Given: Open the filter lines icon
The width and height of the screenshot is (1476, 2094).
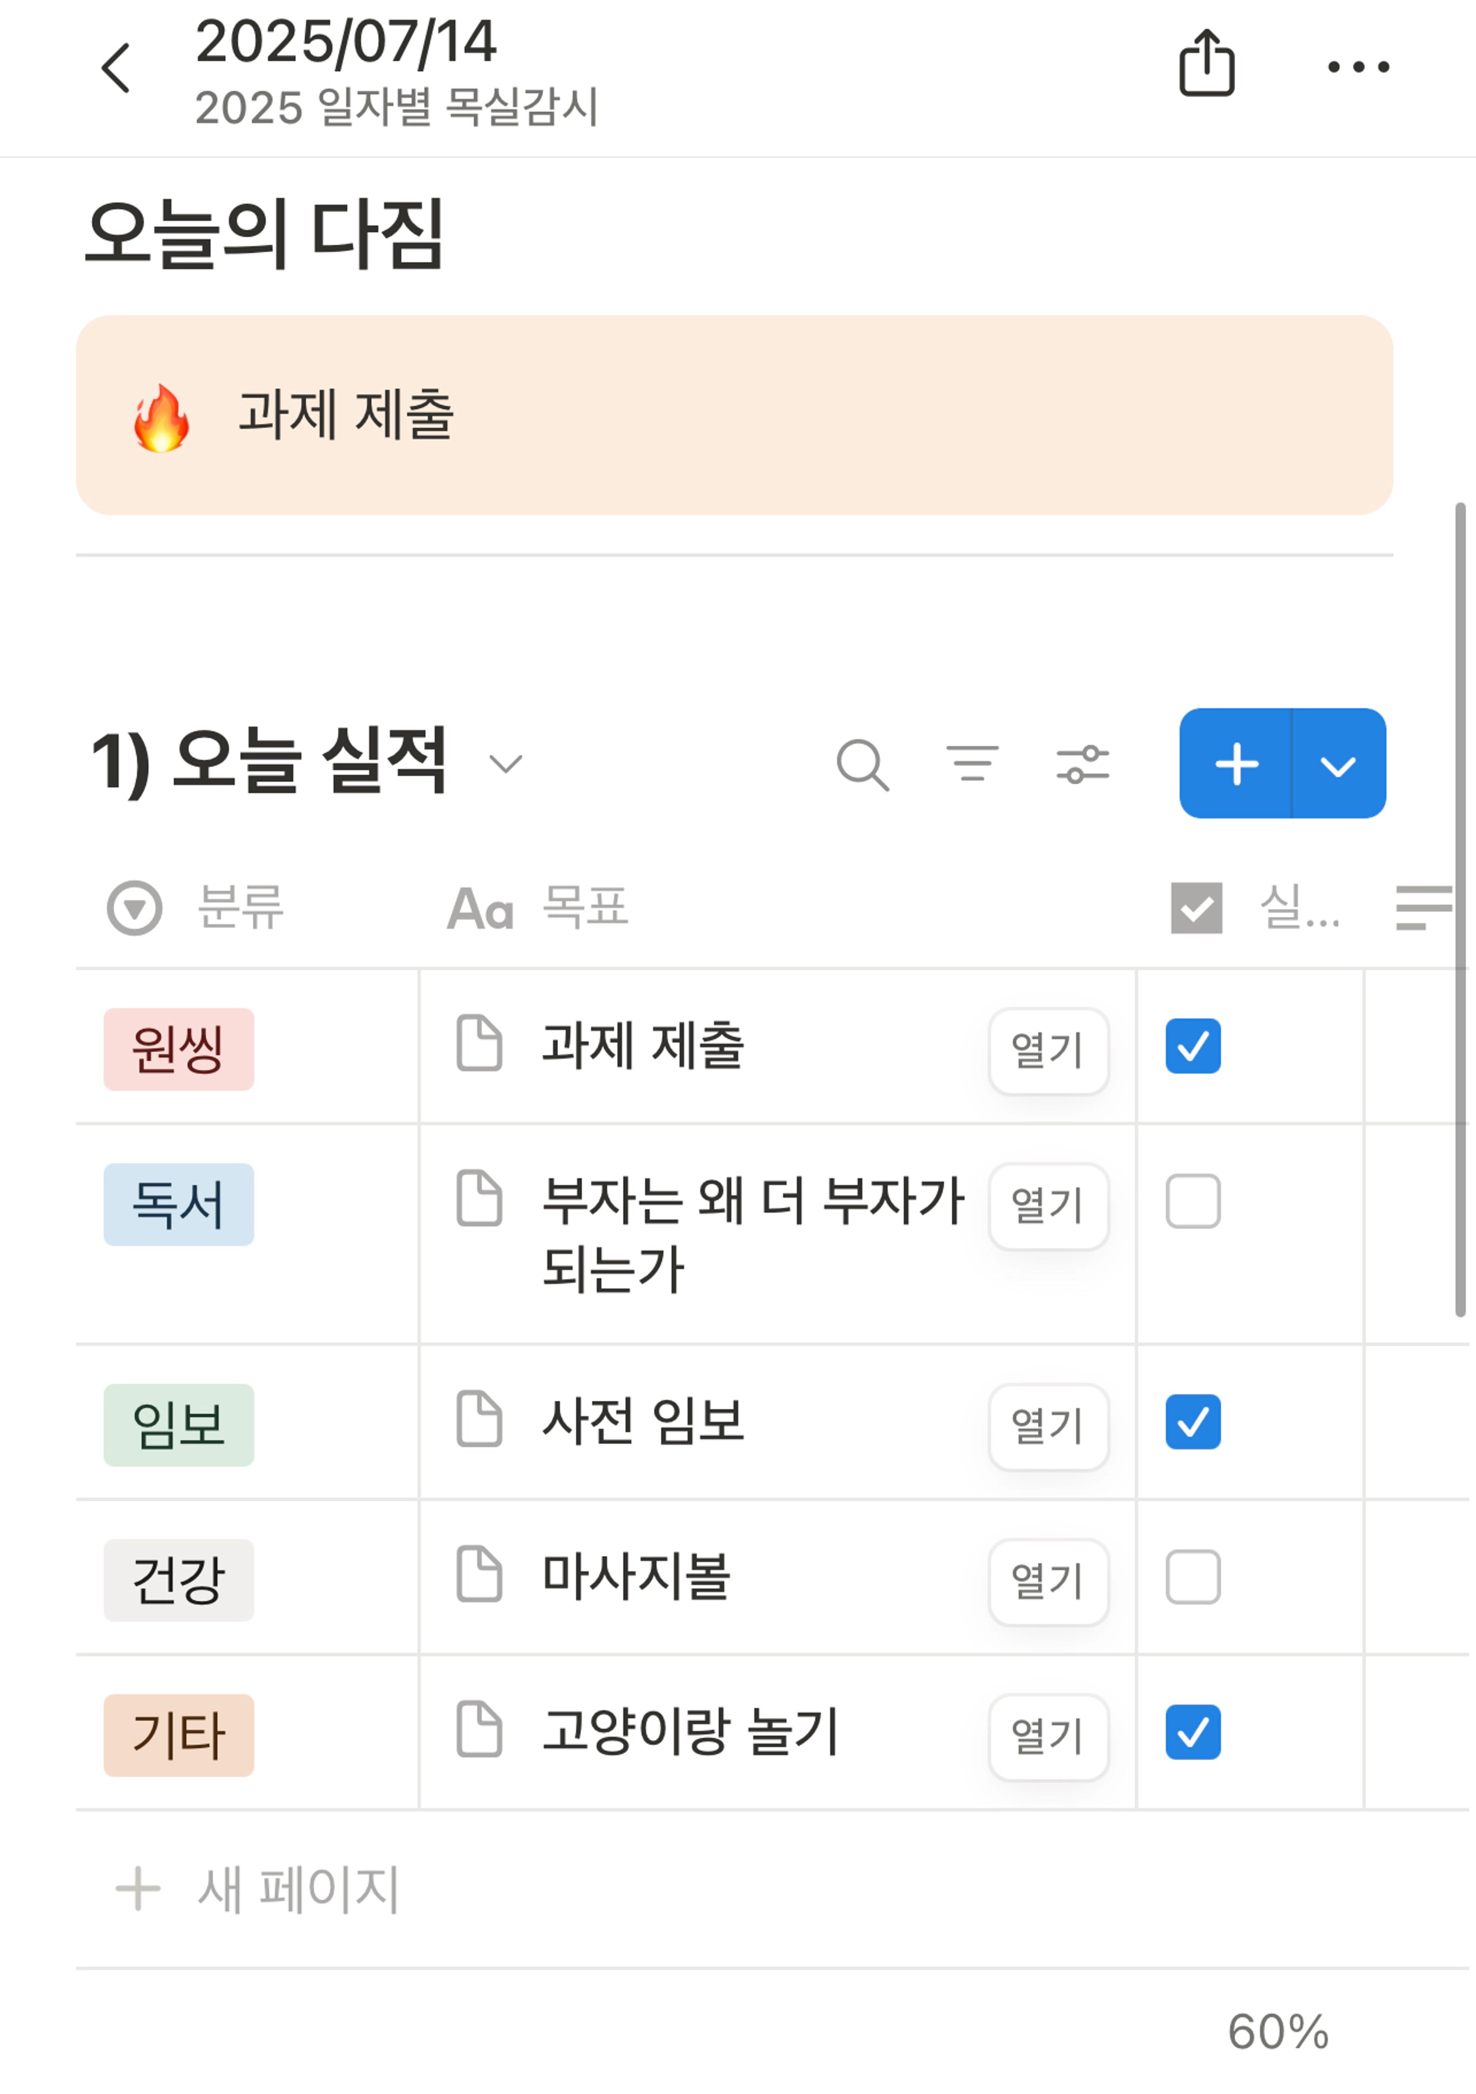Looking at the screenshot, I should [x=972, y=763].
